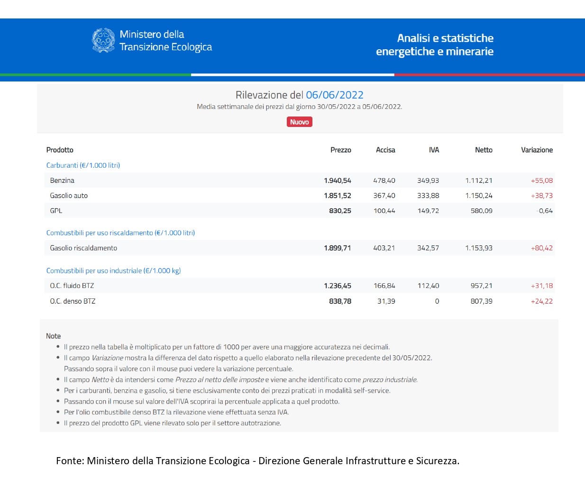Screen dimensions: 585x495
Task: Click Benzina IVA value 349,93
Action: point(428,180)
